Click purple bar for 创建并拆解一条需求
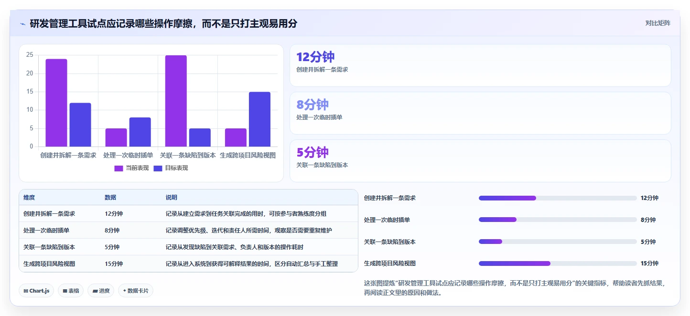690x316 pixels. click(x=56, y=103)
